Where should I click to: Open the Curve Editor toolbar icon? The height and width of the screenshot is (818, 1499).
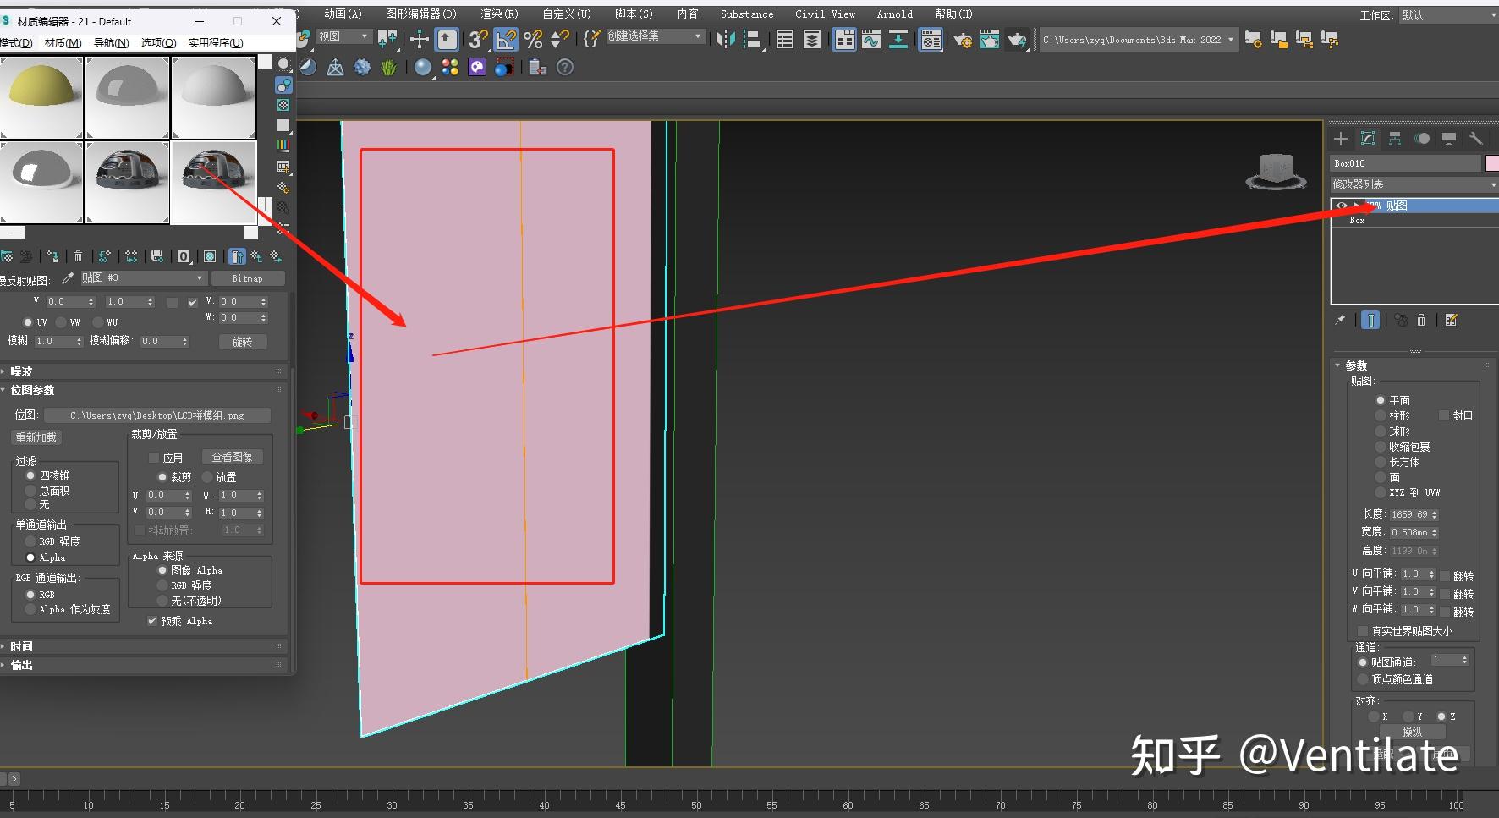coord(871,40)
